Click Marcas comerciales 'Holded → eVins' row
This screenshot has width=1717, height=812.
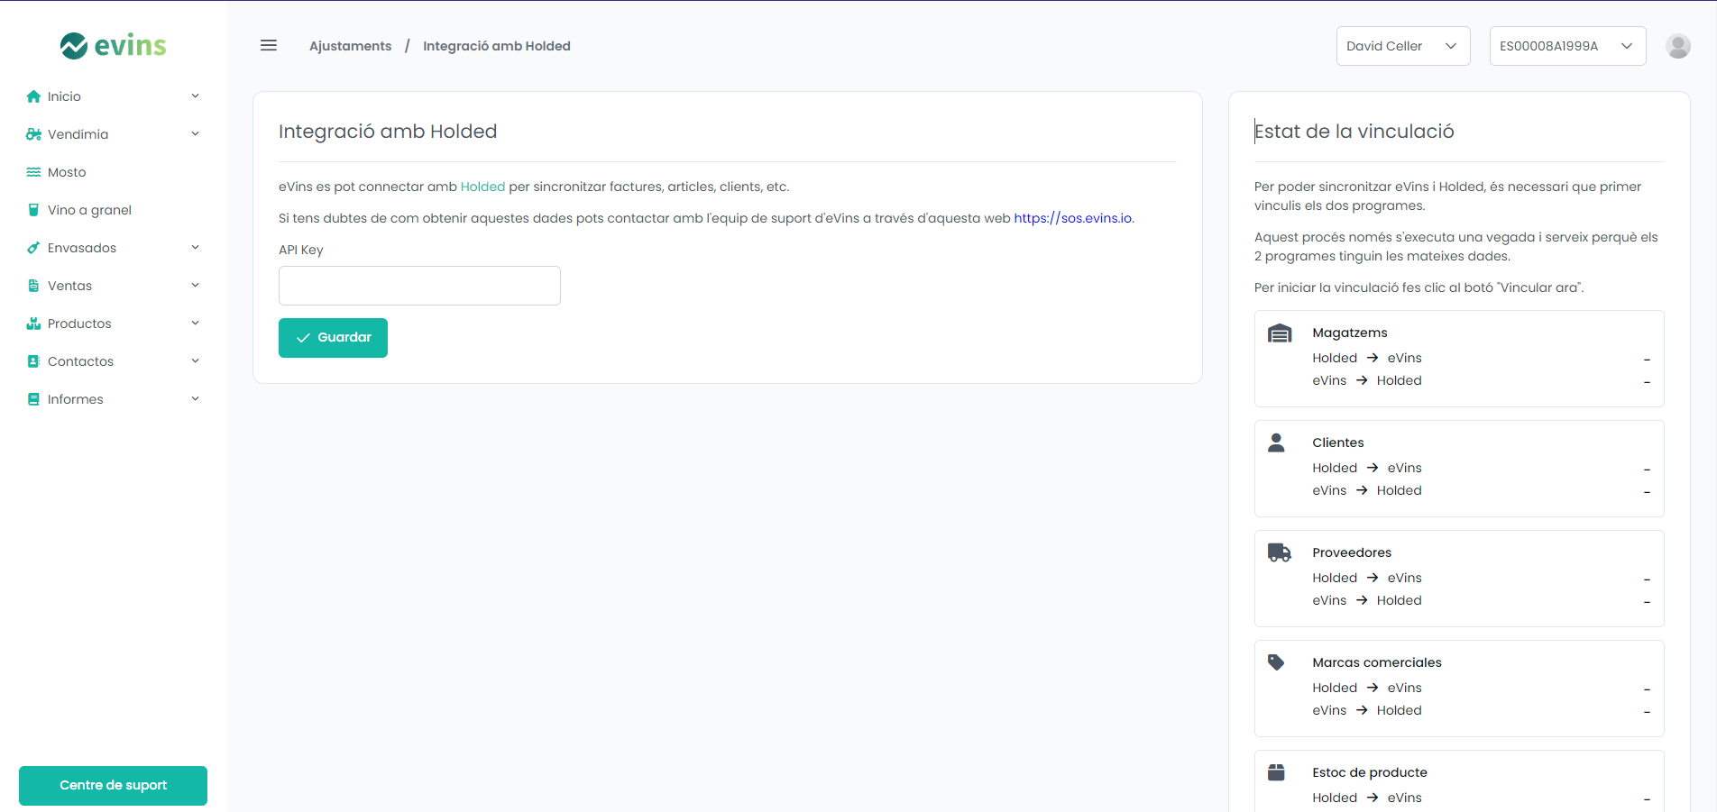[1482, 688]
